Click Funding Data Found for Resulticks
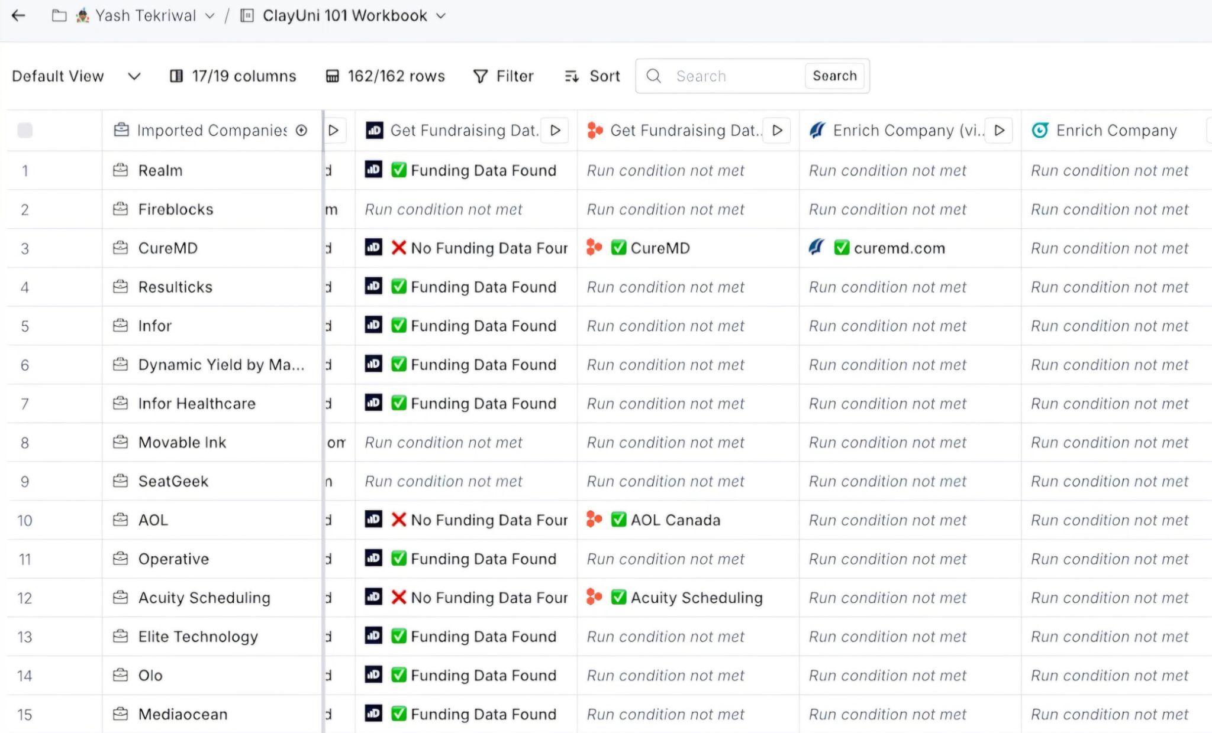The height and width of the screenshot is (733, 1212). click(x=466, y=287)
